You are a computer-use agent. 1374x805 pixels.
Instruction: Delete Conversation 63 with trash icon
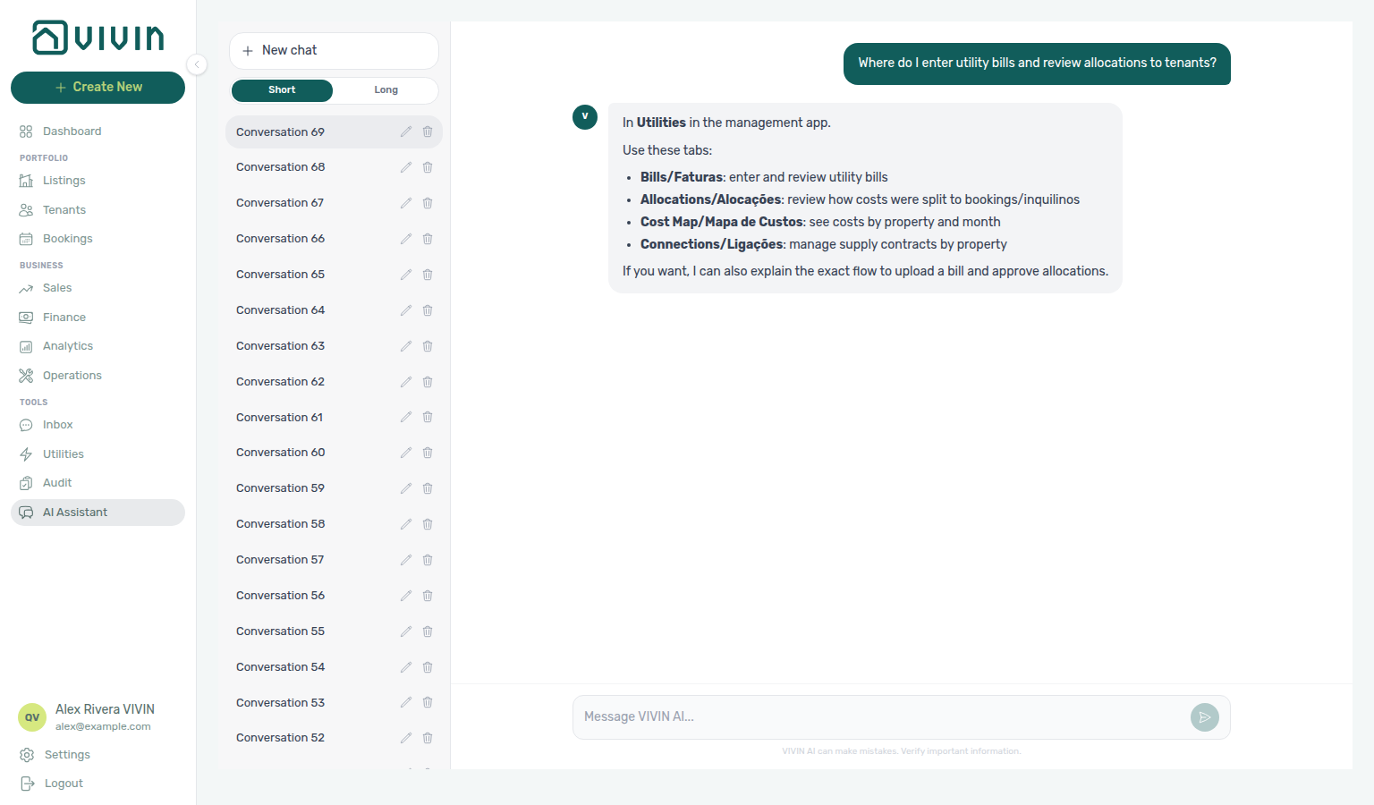[428, 346]
